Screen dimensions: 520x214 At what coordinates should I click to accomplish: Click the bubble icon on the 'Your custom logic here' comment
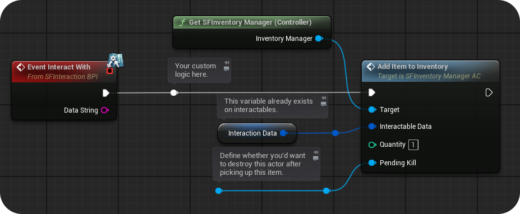click(227, 69)
